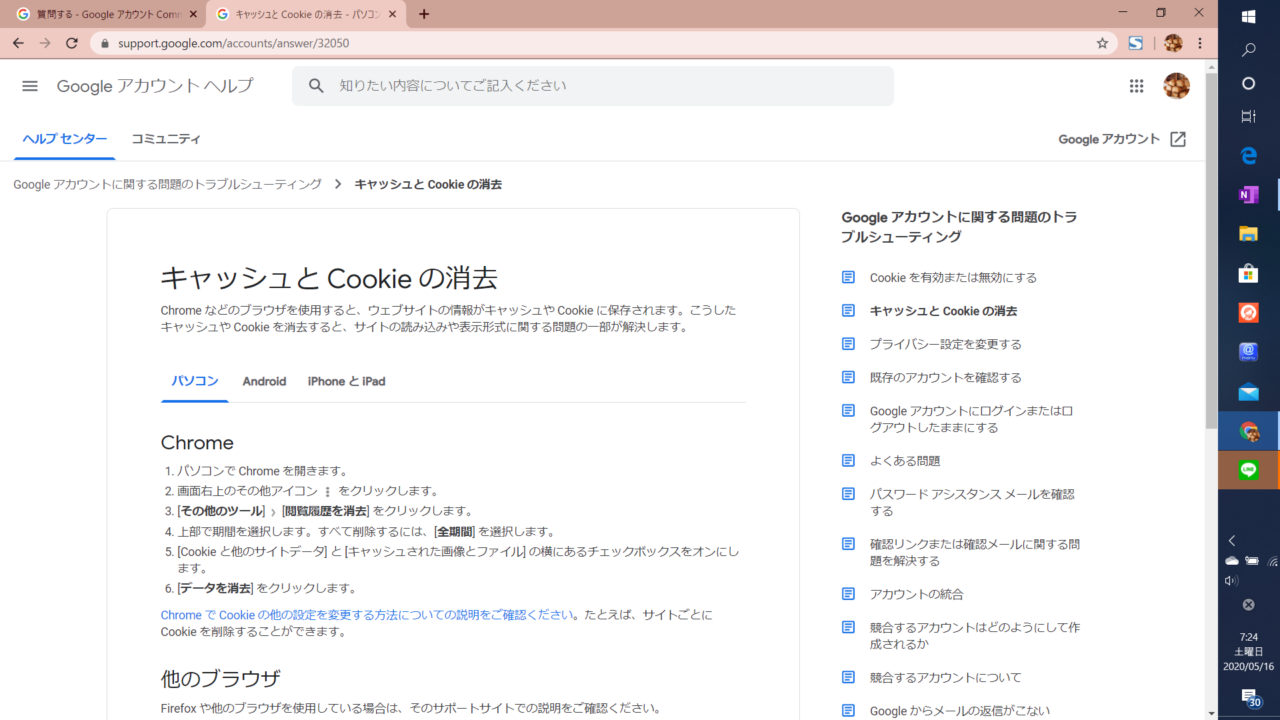Open Task View on taskbar

(x=1249, y=117)
